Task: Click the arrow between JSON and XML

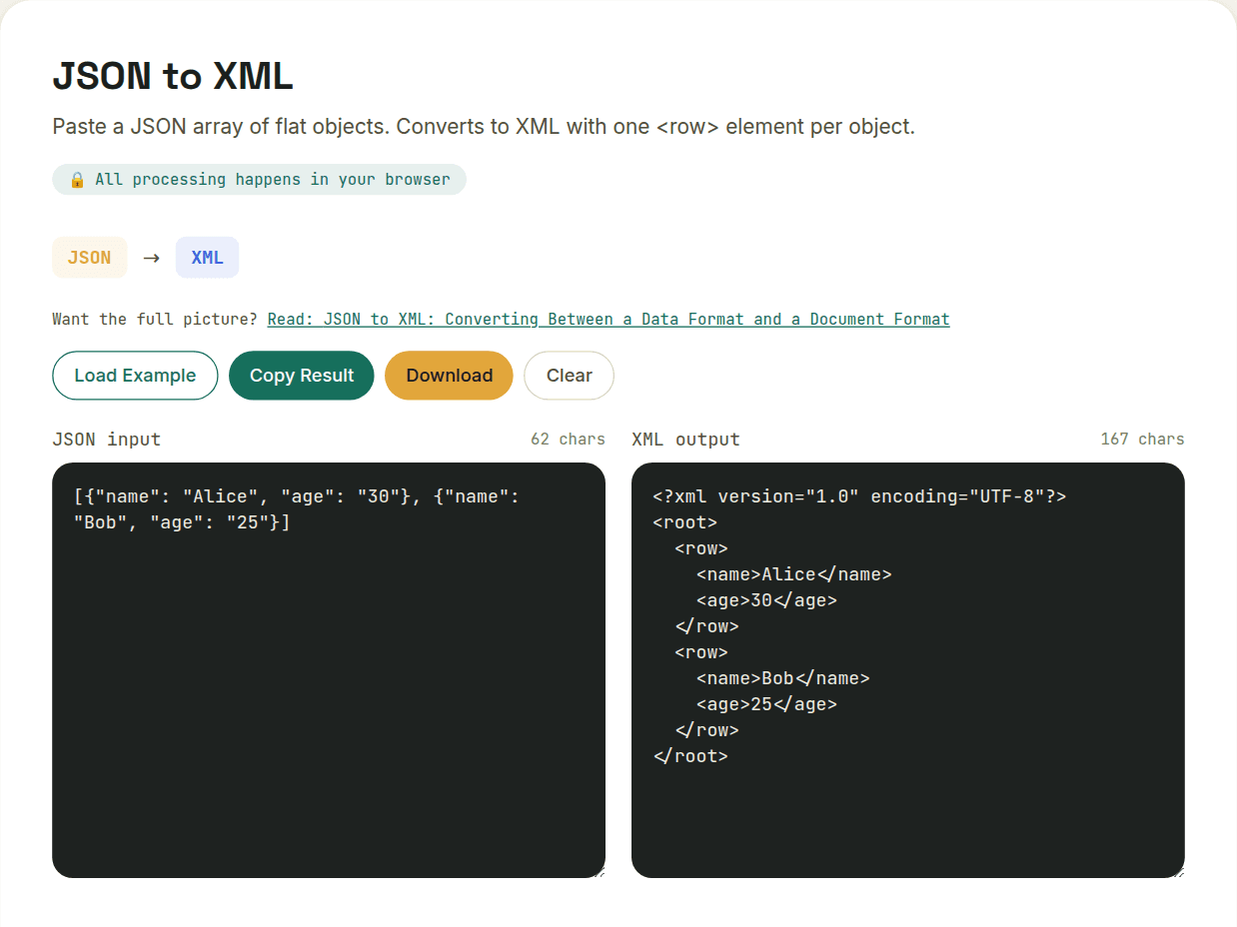Action: (152, 258)
